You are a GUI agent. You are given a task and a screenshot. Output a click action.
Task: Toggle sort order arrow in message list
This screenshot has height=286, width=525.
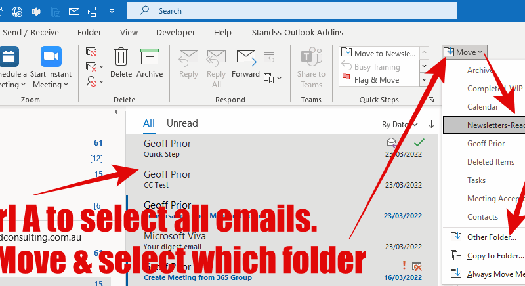(x=431, y=124)
